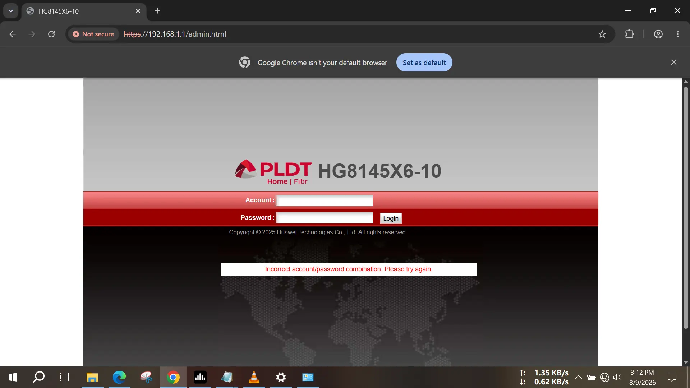Show hidden system tray icons

[579, 377]
